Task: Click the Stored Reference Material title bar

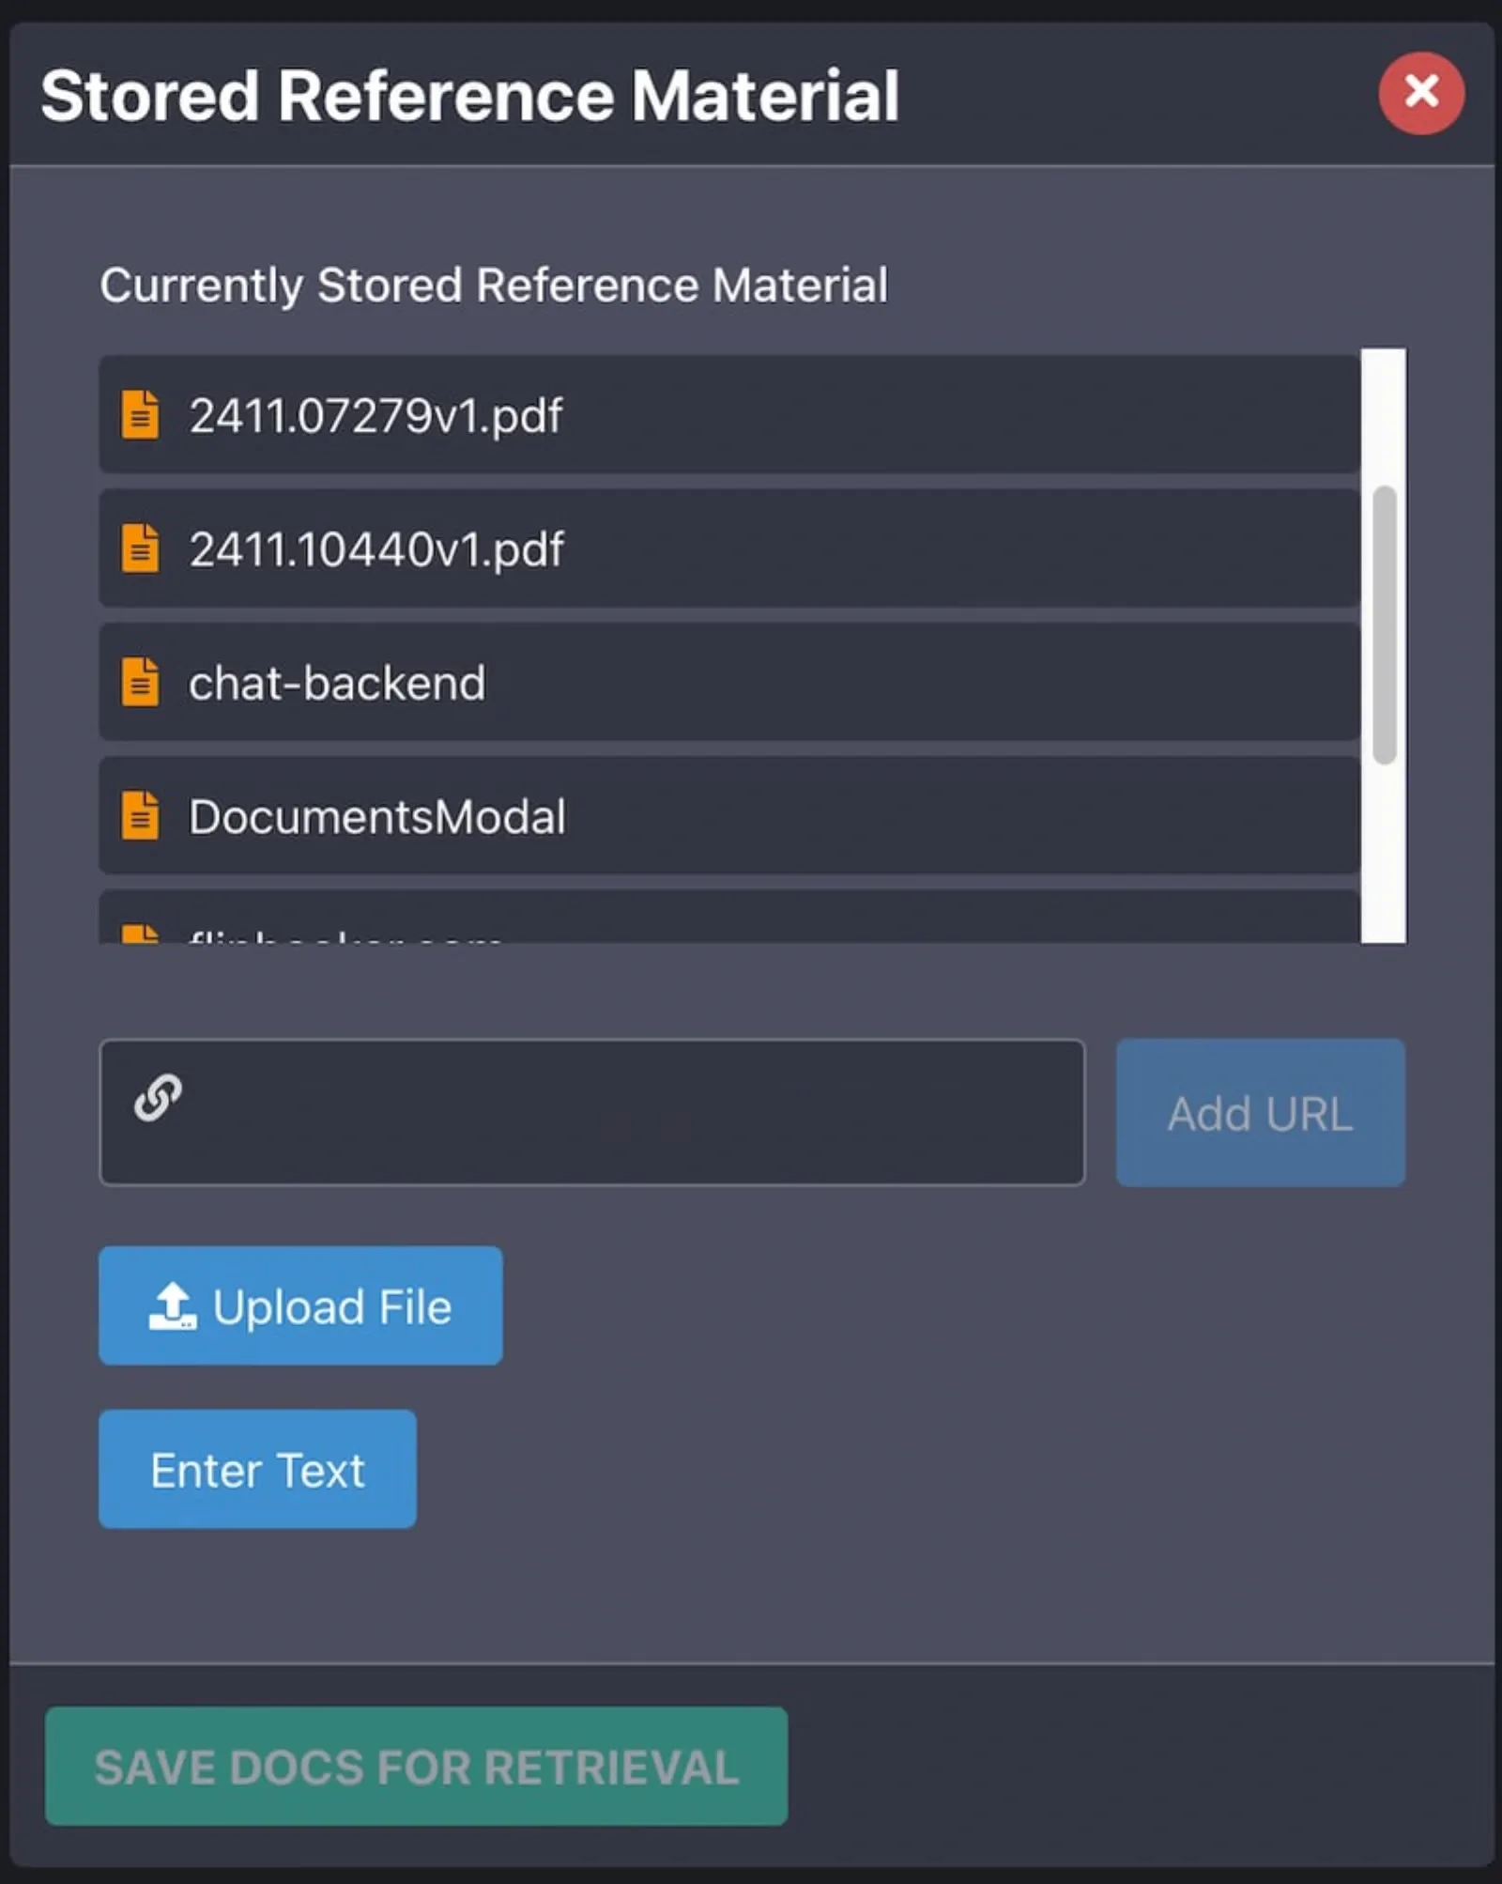Action: click(x=469, y=93)
